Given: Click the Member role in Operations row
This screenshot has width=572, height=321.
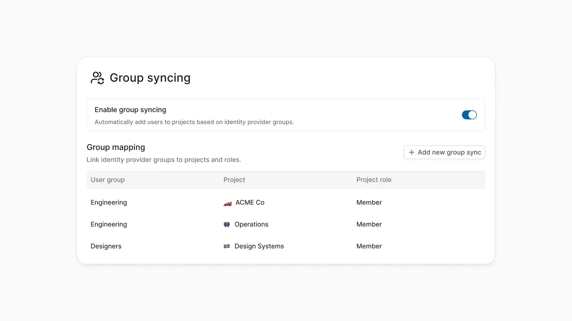Looking at the screenshot, I should pos(369,224).
